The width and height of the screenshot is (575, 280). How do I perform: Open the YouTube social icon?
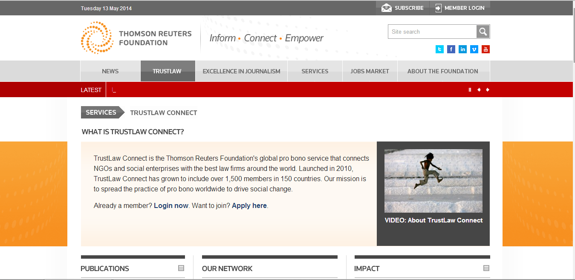(x=485, y=49)
